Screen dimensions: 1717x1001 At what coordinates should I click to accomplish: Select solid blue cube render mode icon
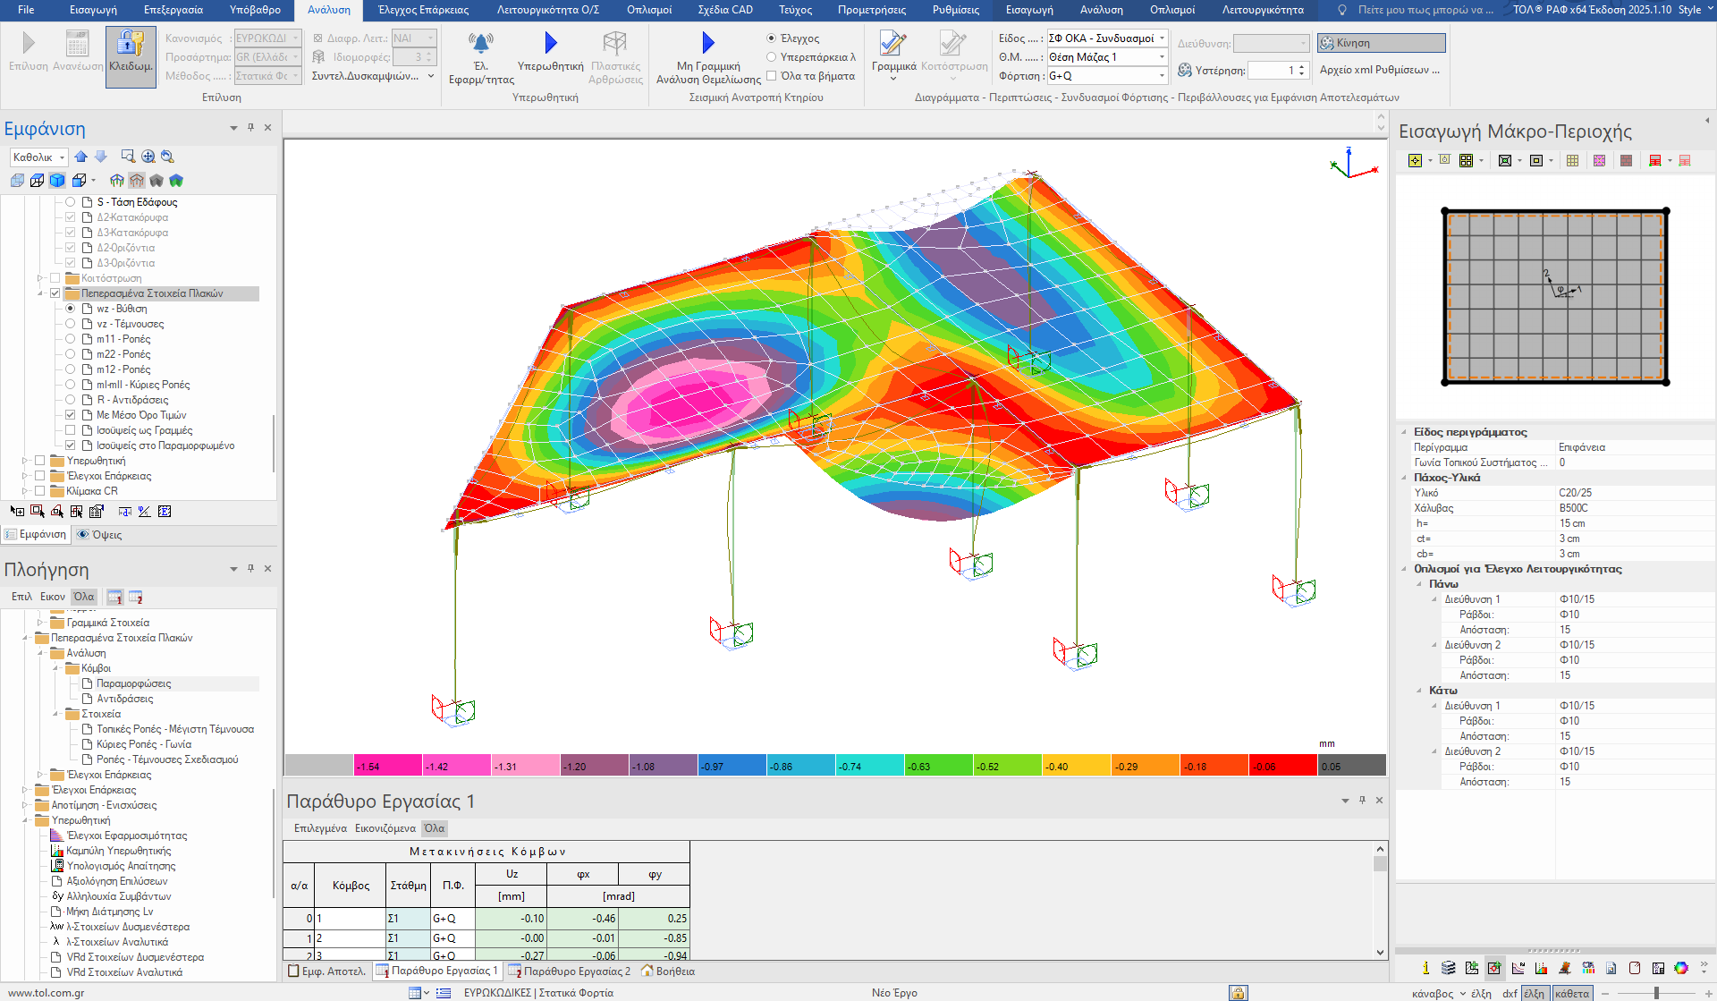pos(57,181)
